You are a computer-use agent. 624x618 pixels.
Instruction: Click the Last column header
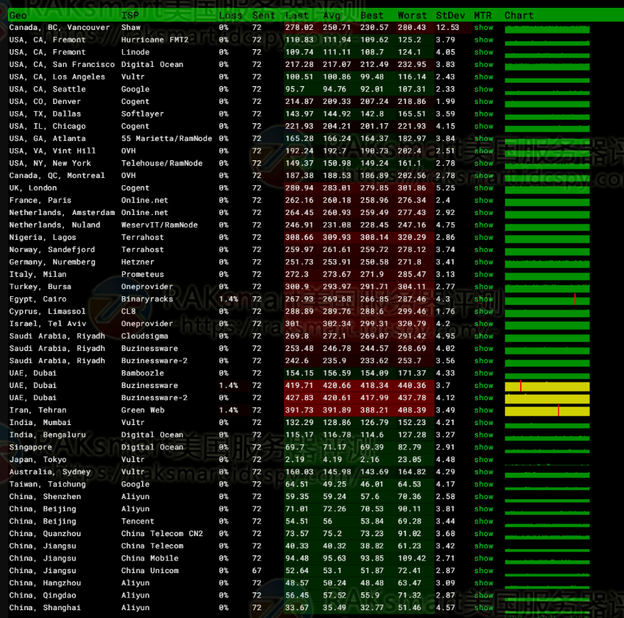297,16
